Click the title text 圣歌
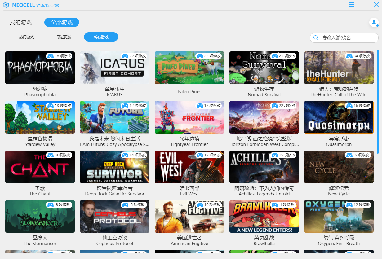382x259 pixels. (40, 188)
